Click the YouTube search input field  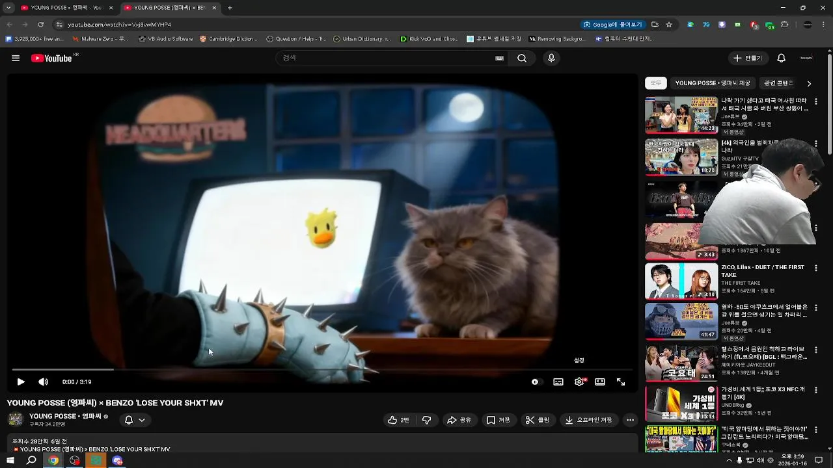pos(387,58)
